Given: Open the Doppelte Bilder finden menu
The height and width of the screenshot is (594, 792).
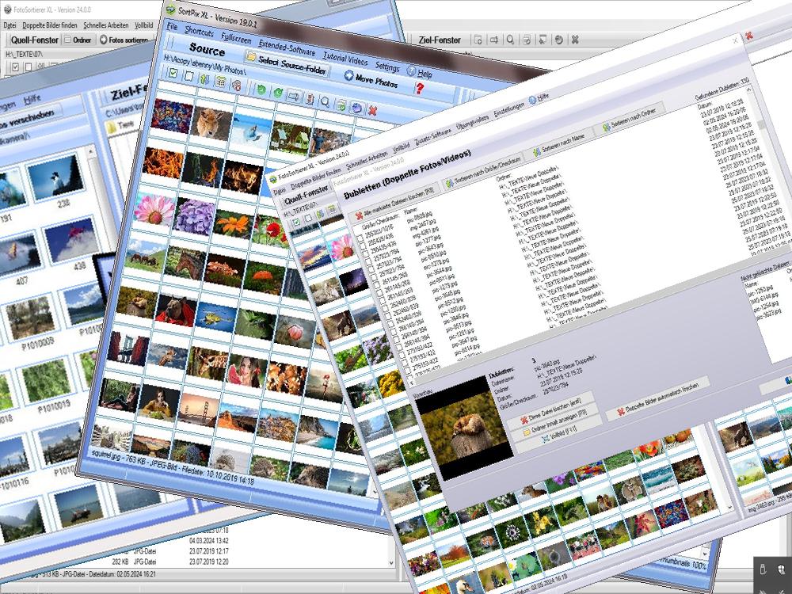Looking at the screenshot, I should coord(51,25).
